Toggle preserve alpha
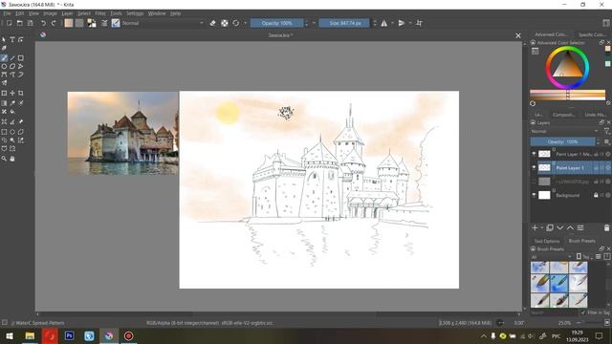Screen dimensions: 612x344 click(225, 23)
